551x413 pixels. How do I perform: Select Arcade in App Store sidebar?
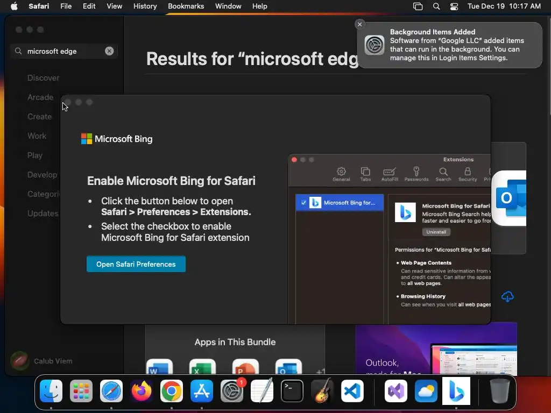coord(40,97)
